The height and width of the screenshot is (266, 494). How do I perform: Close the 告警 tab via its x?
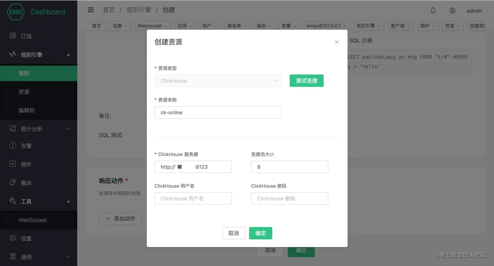(x=295, y=26)
